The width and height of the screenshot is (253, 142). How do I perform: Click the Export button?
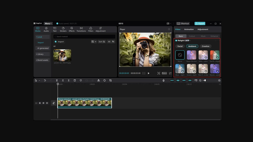click(200, 23)
